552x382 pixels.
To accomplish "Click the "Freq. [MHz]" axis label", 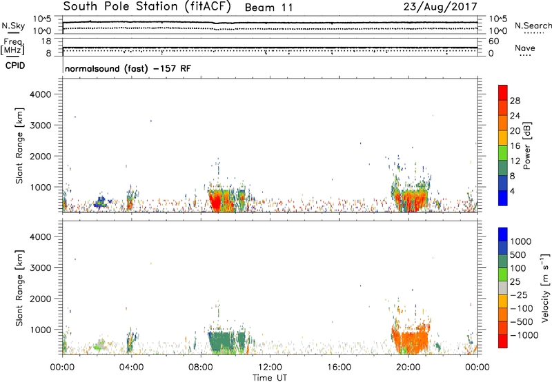I will coord(12,46).
